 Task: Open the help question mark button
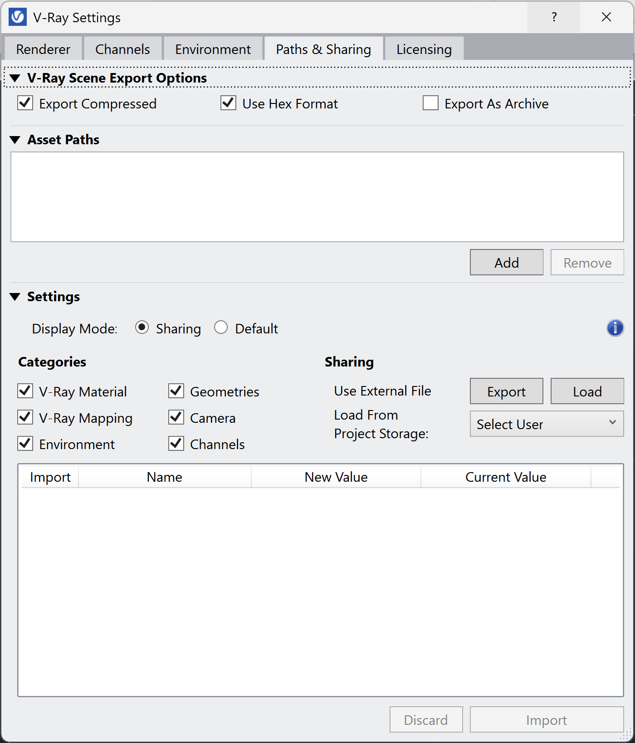(x=554, y=17)
